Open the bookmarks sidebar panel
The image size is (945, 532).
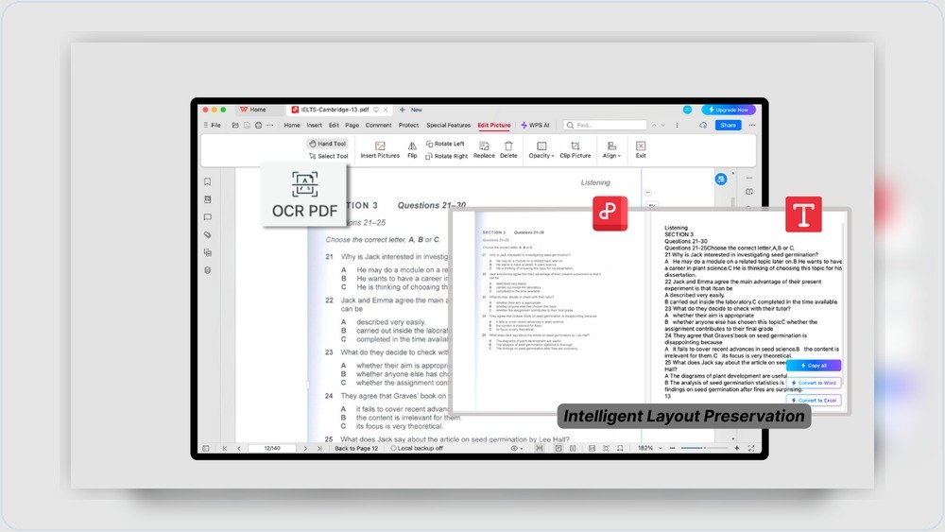pos(207,182)
